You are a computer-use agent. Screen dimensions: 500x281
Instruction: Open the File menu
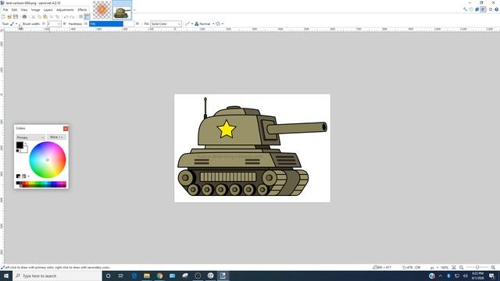click(x=5, y=10)
